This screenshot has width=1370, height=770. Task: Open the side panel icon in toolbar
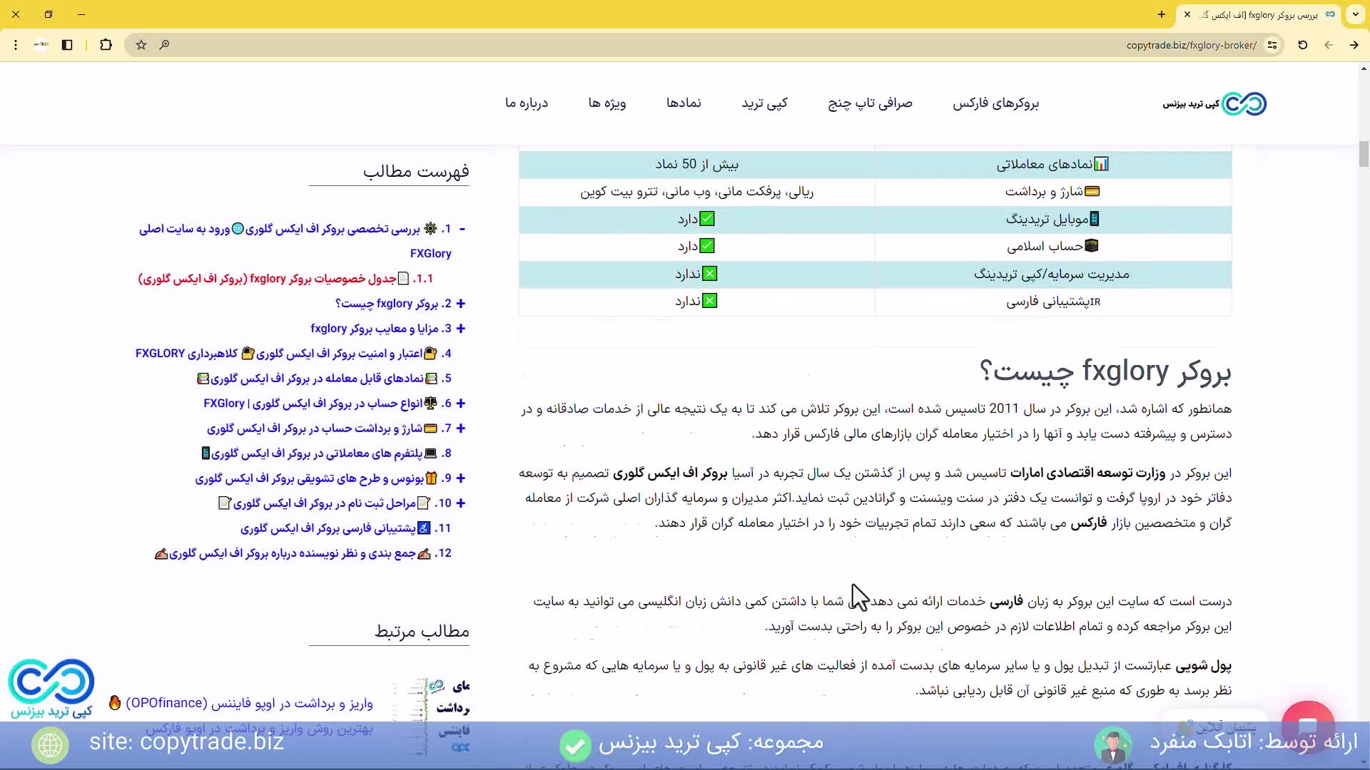(67, 45)
